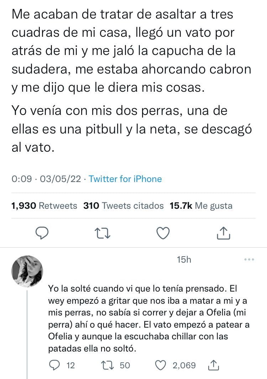Tap the paragraph starting "Yo venía con mis"
Screen dimensions: 267x379
coord(132,129)
